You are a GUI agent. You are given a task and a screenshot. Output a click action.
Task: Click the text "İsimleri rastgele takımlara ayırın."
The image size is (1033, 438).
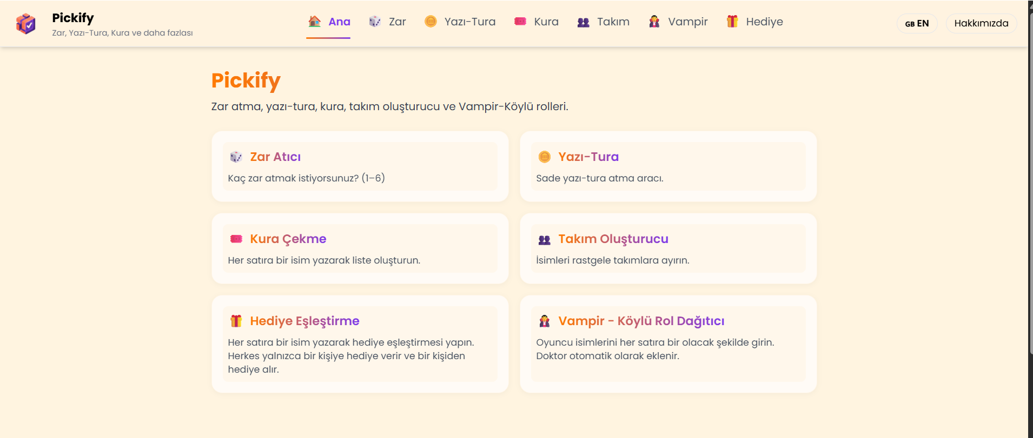[x=613, y=260]
